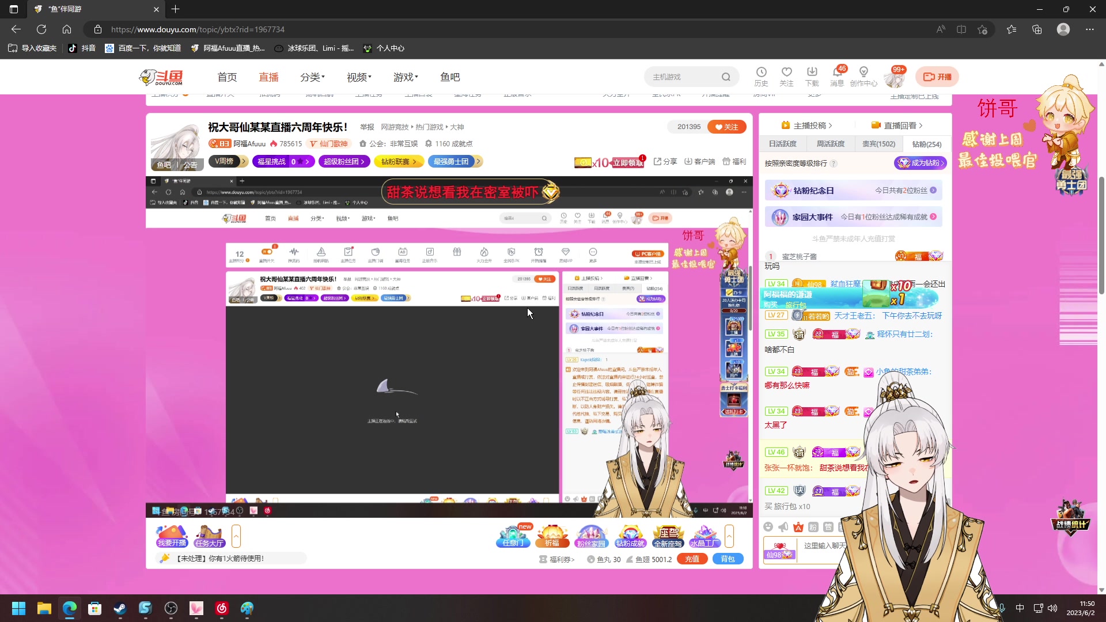
Task: Open the 直播回看 link
Action: point(897,125)
